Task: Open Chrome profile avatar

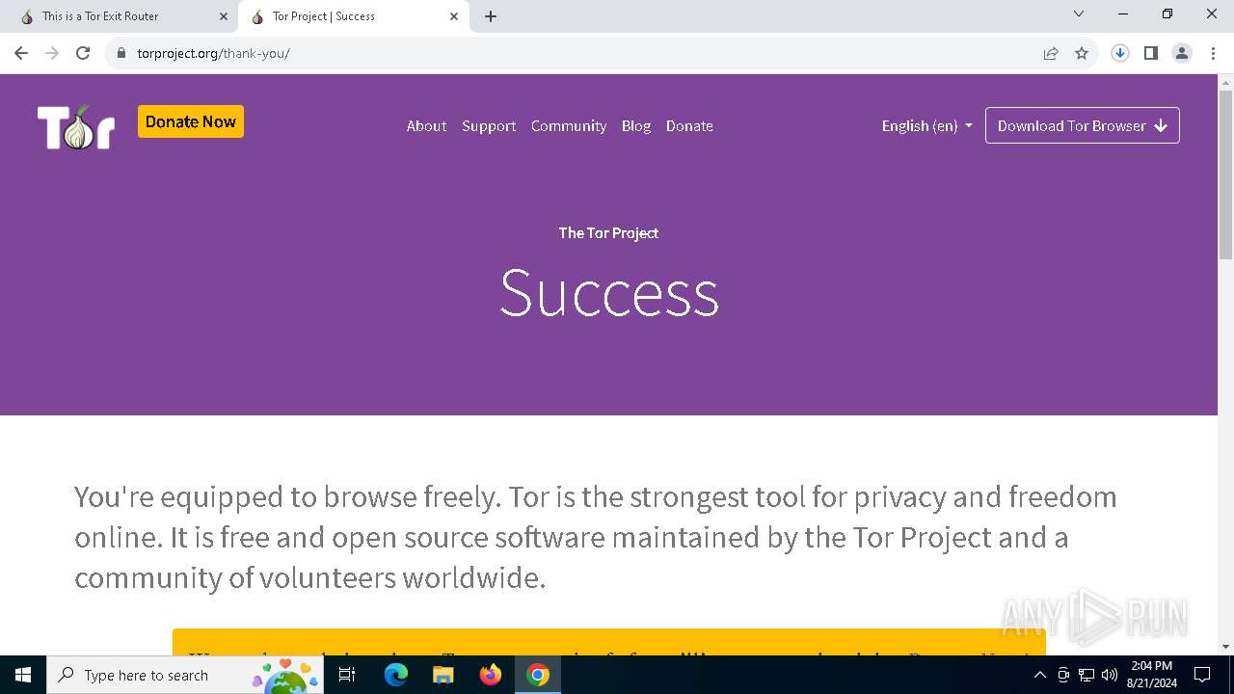Action: [1182, 53]
